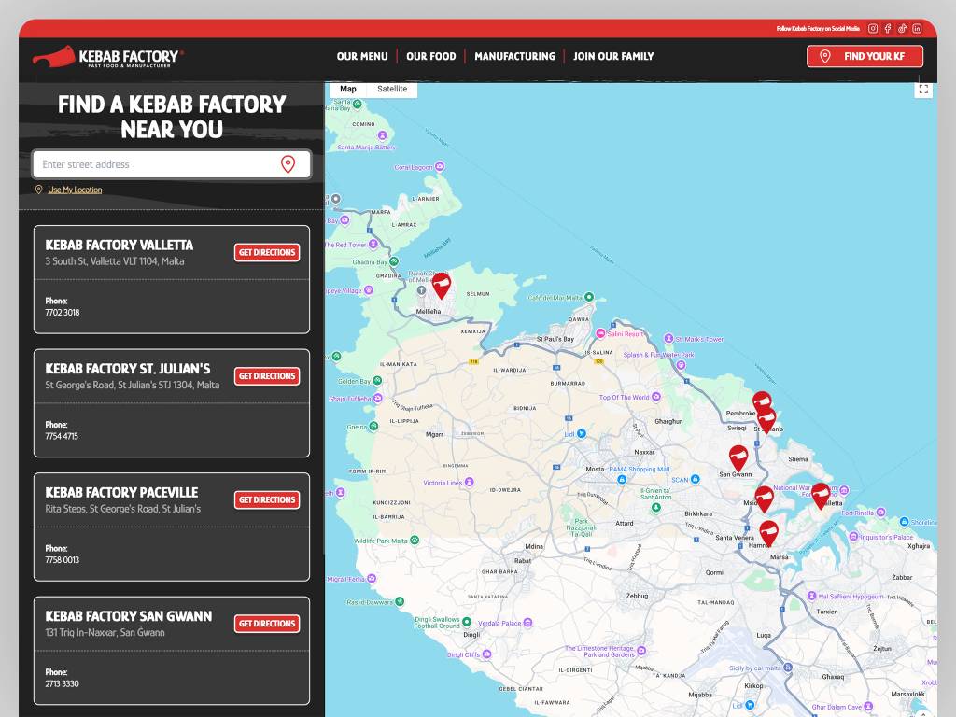Image resolution: width=956 pixels, height=717 pixels.
Task: Open the Manufacturing page
Action: (514, 56)
